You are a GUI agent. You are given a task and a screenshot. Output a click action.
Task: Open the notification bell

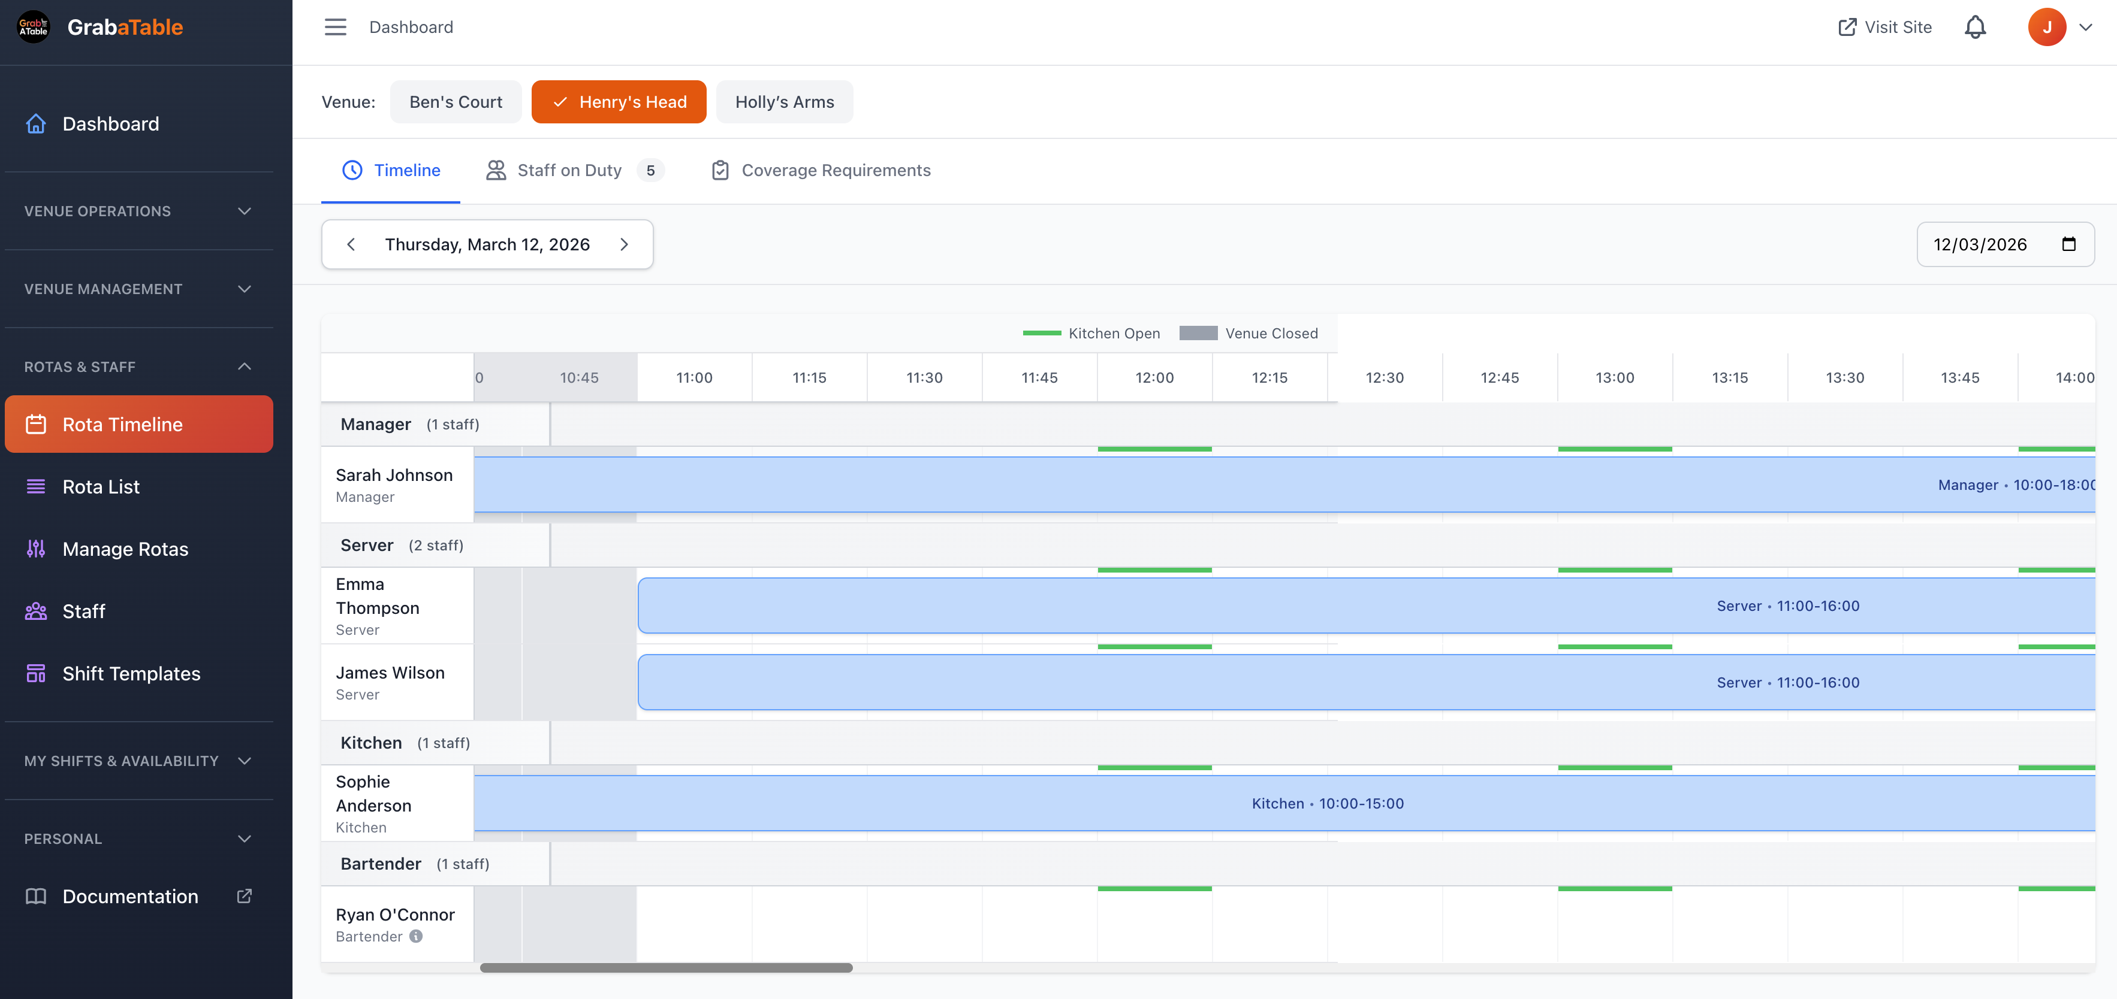(x=1975, y=26)
